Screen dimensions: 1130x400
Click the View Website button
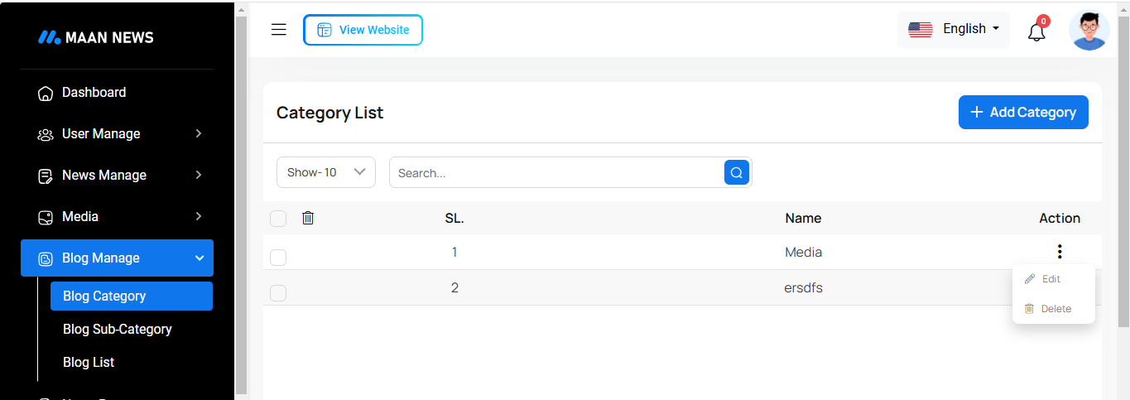[363, 30]
